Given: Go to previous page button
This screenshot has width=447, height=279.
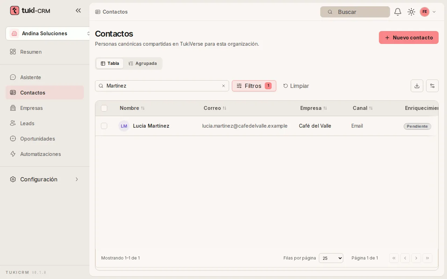Looking at the screenshot, I should (x=405, y=258).
